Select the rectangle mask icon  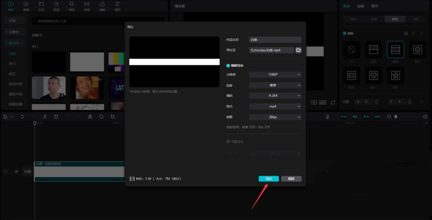coord(352,75)
